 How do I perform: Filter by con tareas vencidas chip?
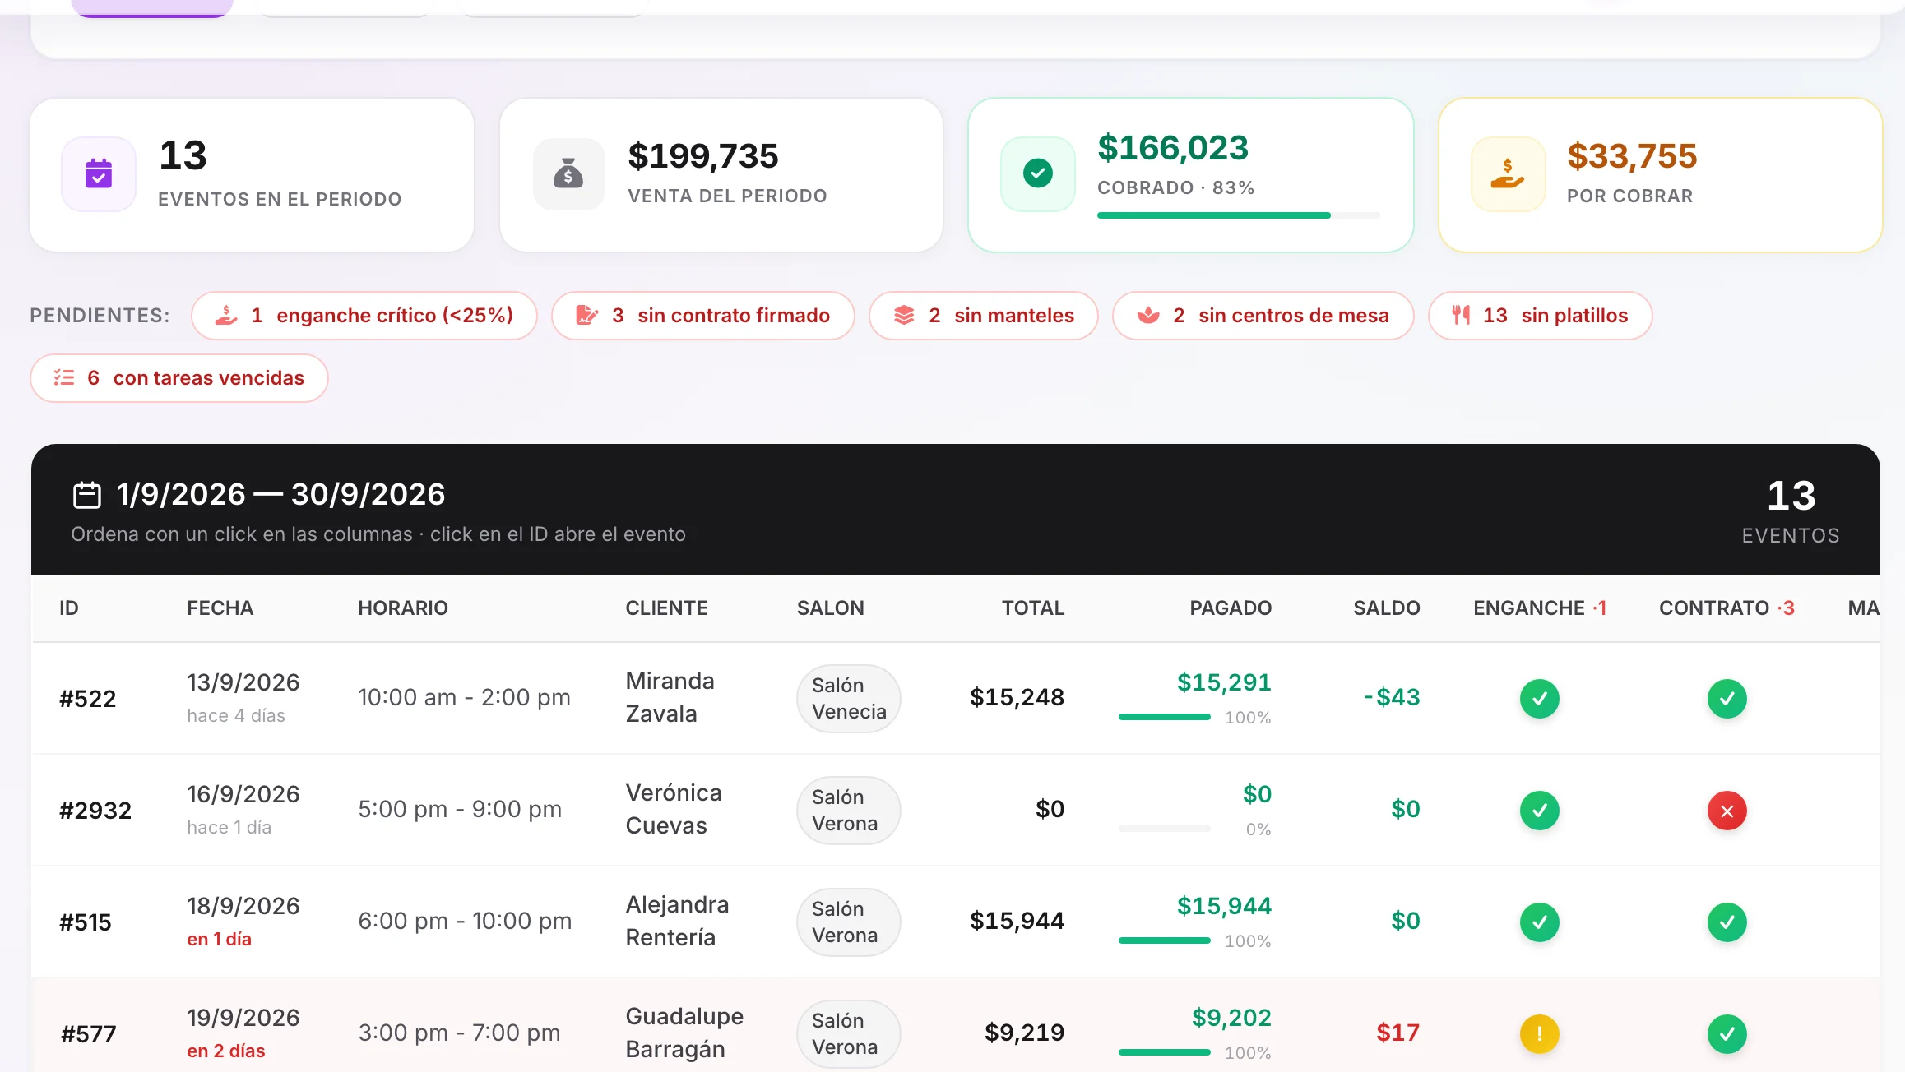pos(179,378)
